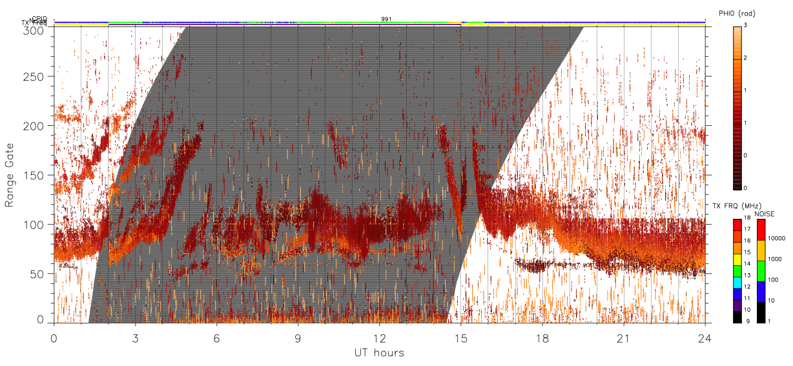Click the 'UT hours' x-axis title
This screenshot has height=366, width=793.
pos(379,352)
